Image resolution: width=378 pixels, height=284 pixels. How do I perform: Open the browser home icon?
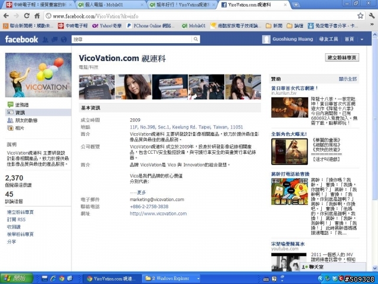tap(37, 16)
